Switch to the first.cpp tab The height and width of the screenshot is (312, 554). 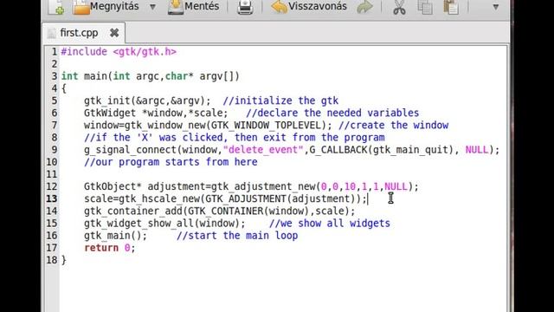79,33
